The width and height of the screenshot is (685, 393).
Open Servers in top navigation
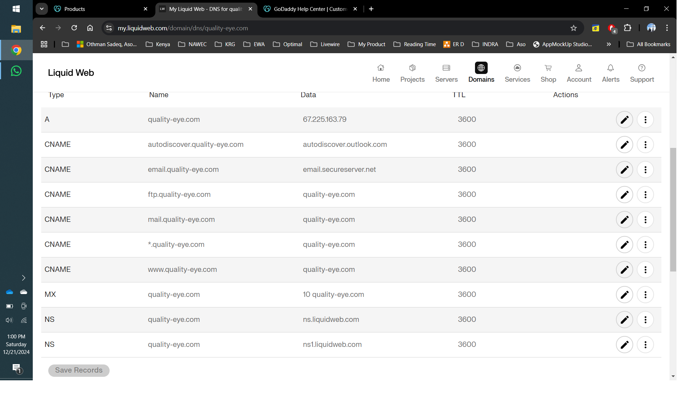click(x=446, y=73)
